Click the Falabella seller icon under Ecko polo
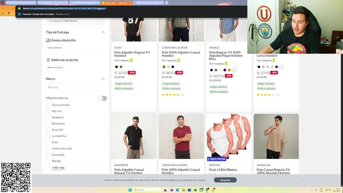The height and width of the screenshot is (193, 343). [131, 60]
